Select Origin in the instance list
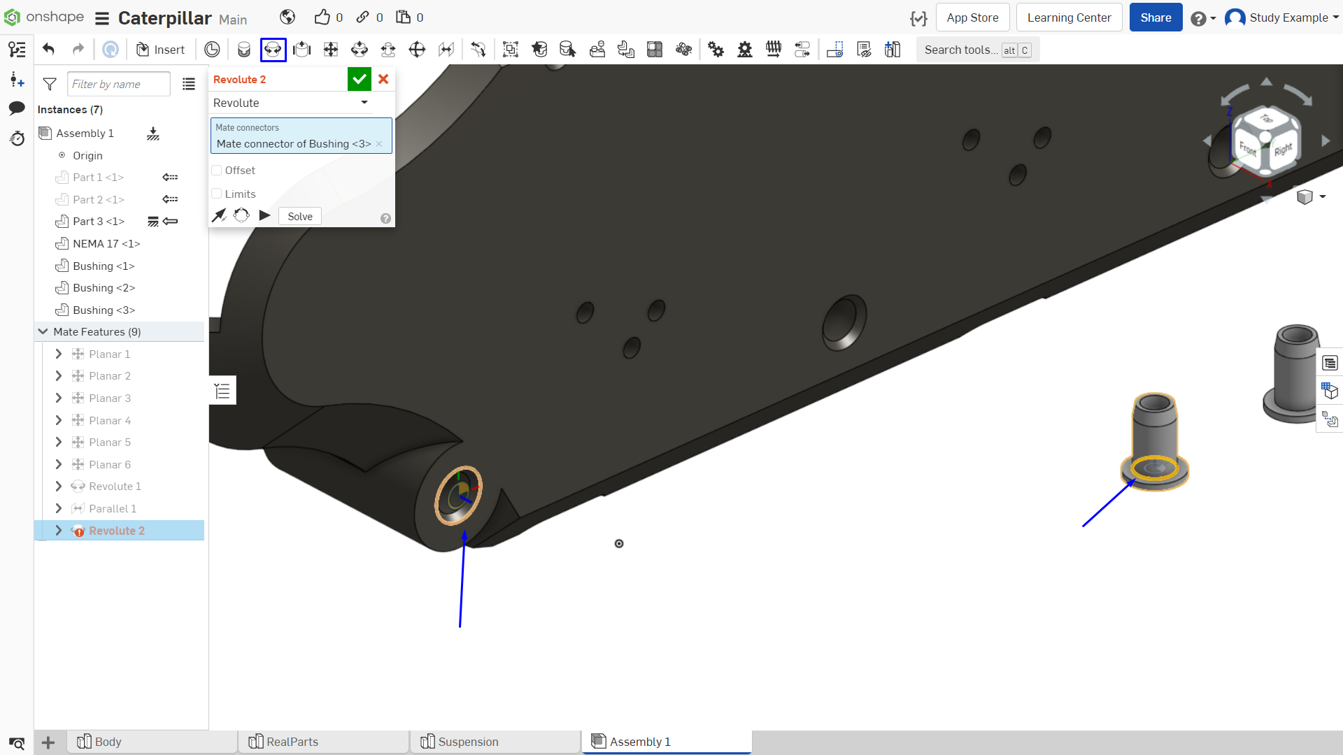1343x755 pixels. [x=87, y=155]
